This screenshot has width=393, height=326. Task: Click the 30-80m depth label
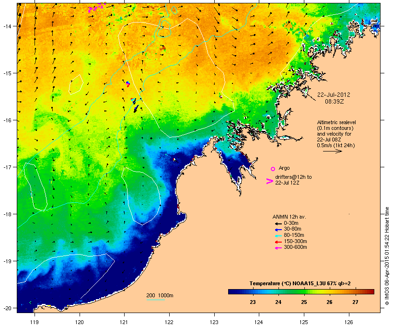coord(292,229)
